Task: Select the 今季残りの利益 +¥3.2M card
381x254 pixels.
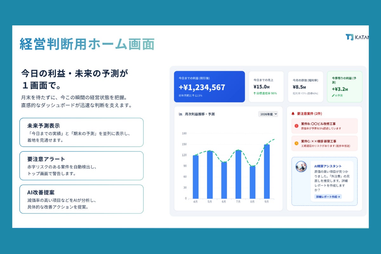Action: tap(344, 87)
